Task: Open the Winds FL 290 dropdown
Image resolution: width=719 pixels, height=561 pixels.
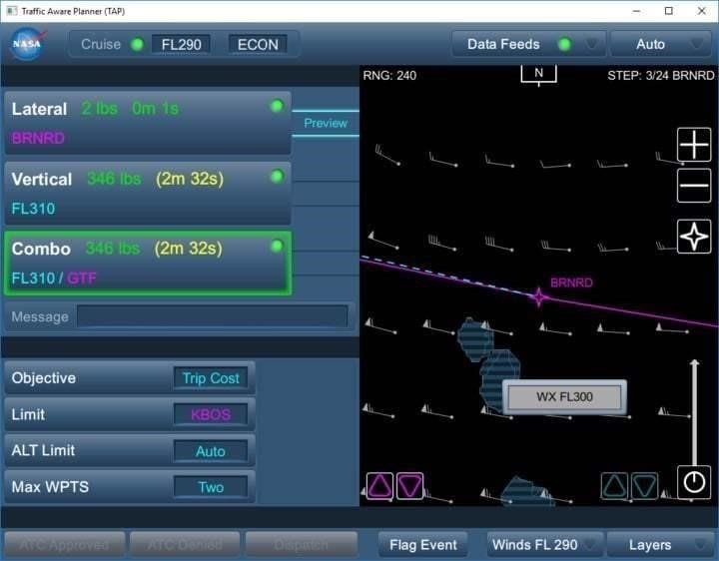Action: 545,544
